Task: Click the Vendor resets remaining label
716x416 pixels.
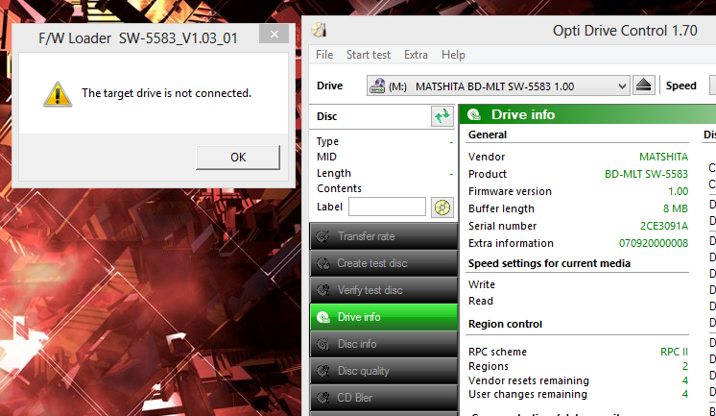Action: [528, 380]
